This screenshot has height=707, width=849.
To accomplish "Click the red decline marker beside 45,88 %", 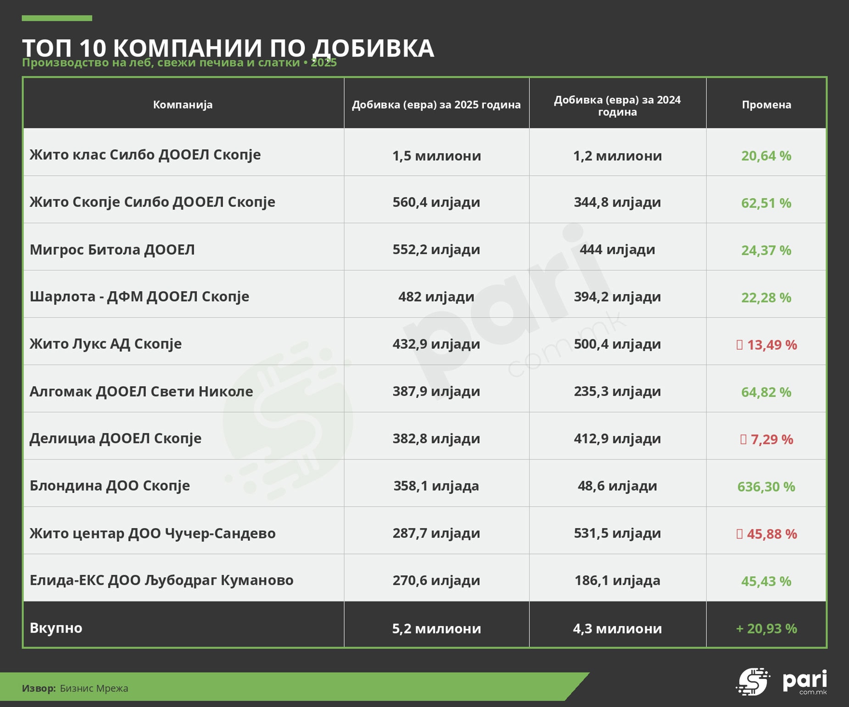I will 739,534.
